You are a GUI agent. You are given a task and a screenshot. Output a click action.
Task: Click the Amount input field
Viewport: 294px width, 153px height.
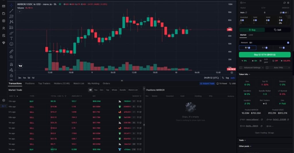(264, 43)
